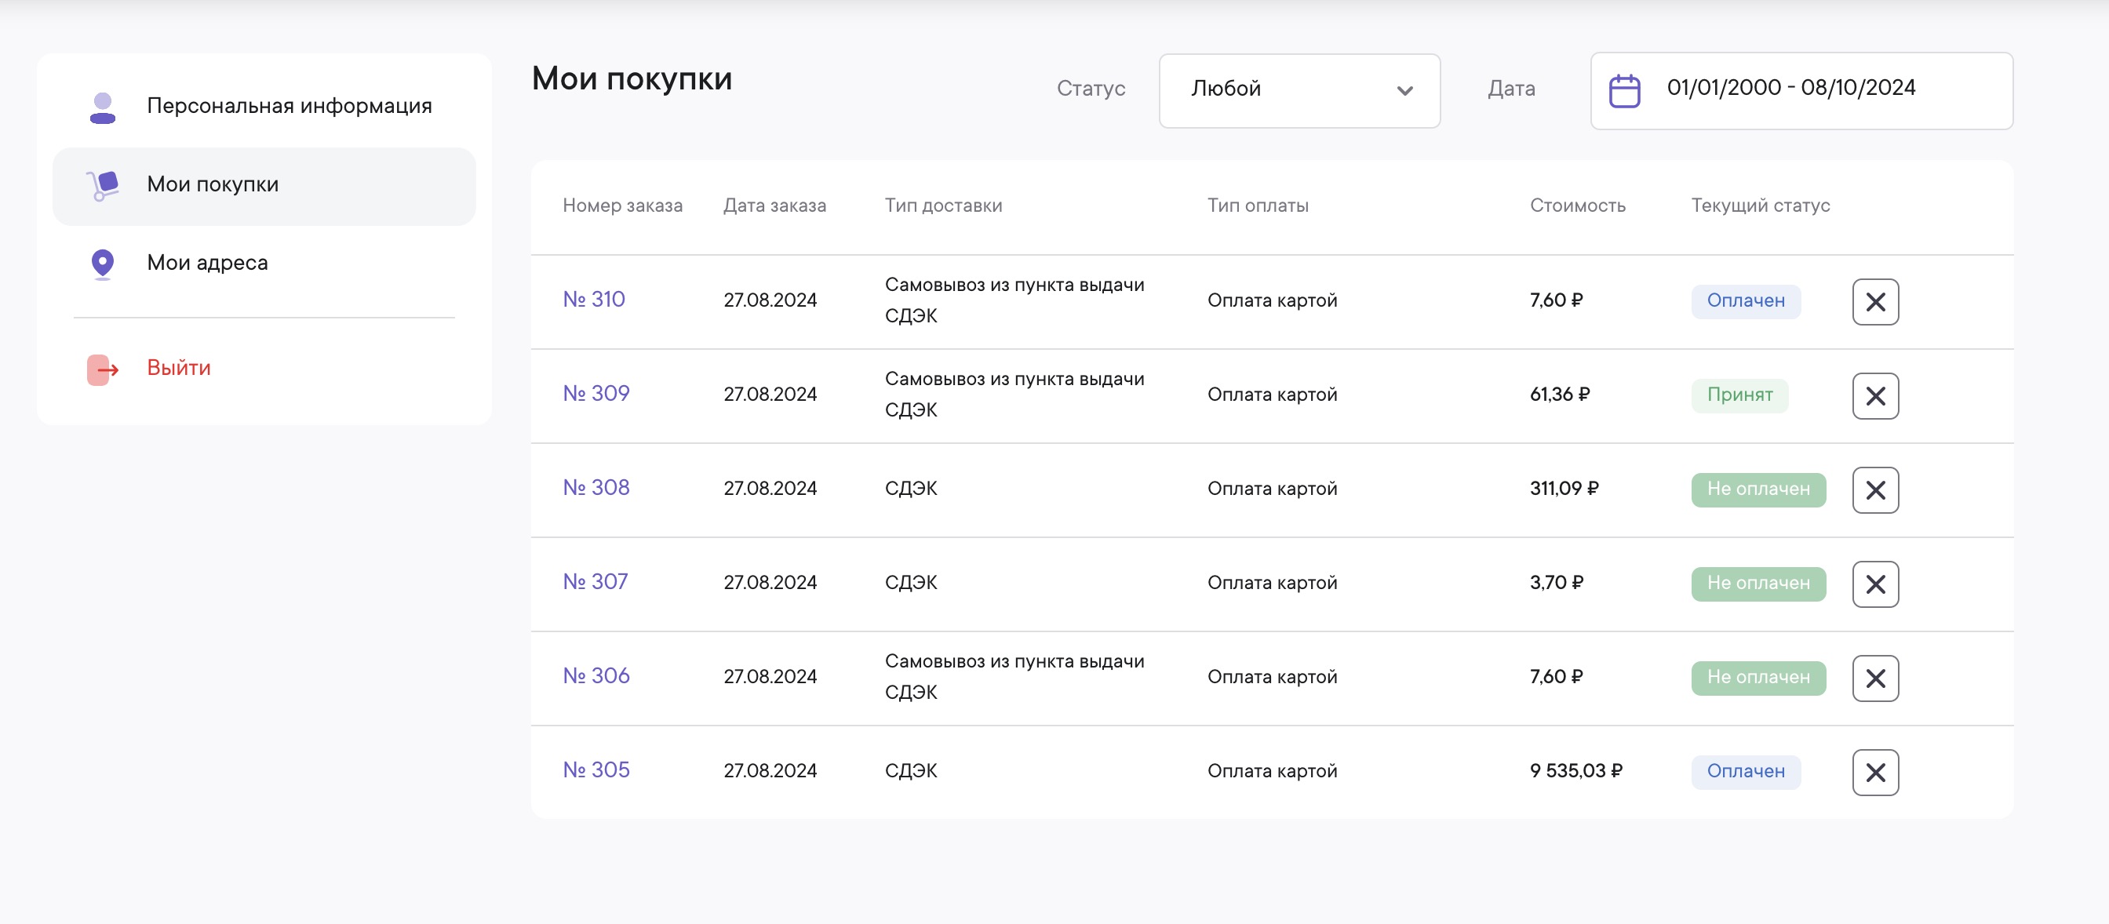
Task: Click the chevron arrow in the status dropdown
Action: [x=1405, y=91]
